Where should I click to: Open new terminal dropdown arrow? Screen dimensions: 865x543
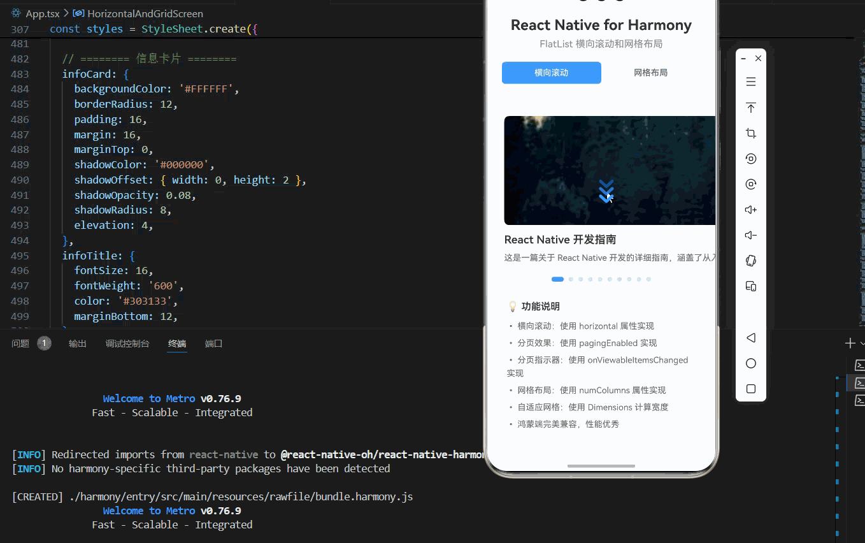point(862,344)
